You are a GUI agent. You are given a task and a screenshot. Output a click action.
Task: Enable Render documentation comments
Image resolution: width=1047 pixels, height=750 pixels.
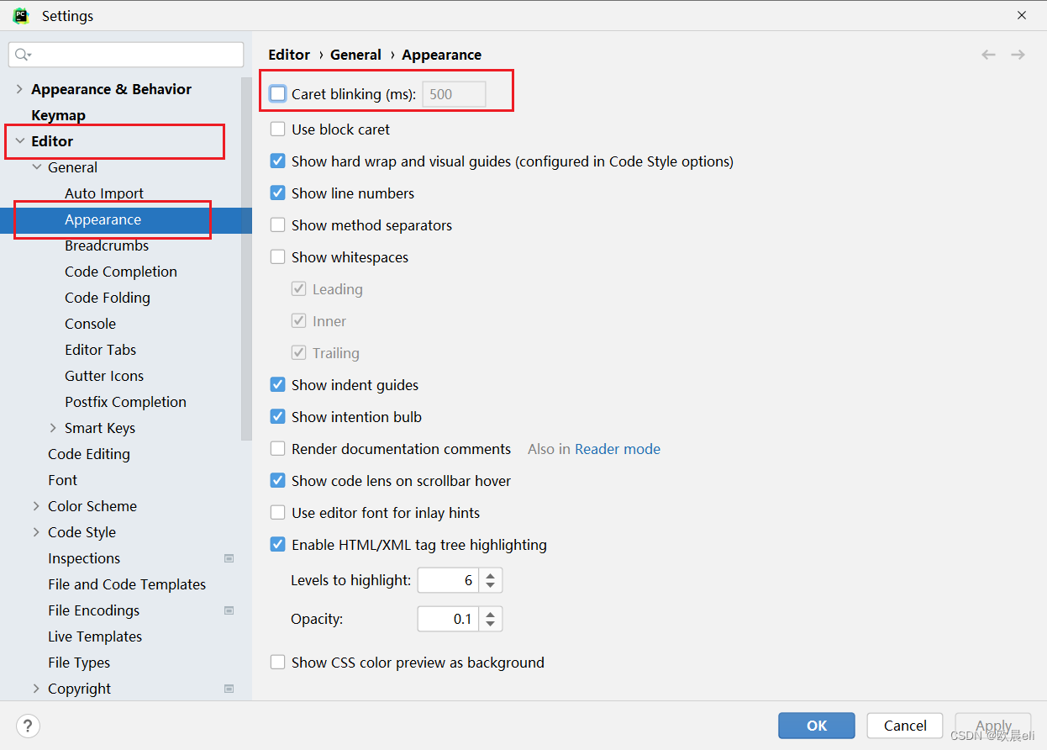278,449
